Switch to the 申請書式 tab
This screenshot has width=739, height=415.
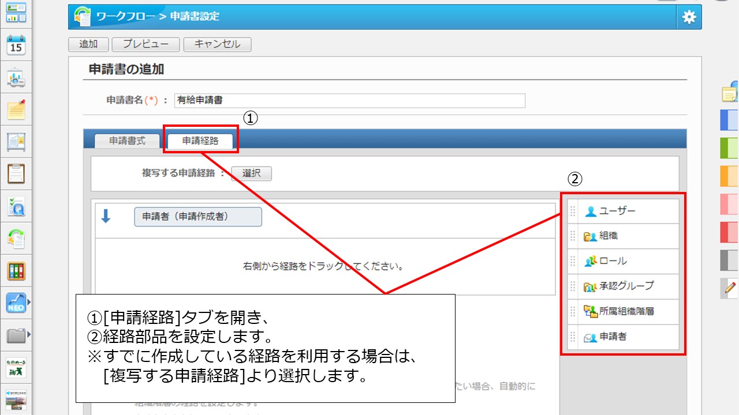click(128, 141)
